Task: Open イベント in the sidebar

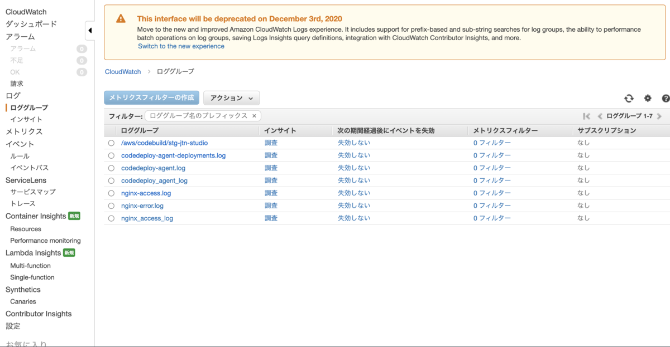Action: [20, 144]
